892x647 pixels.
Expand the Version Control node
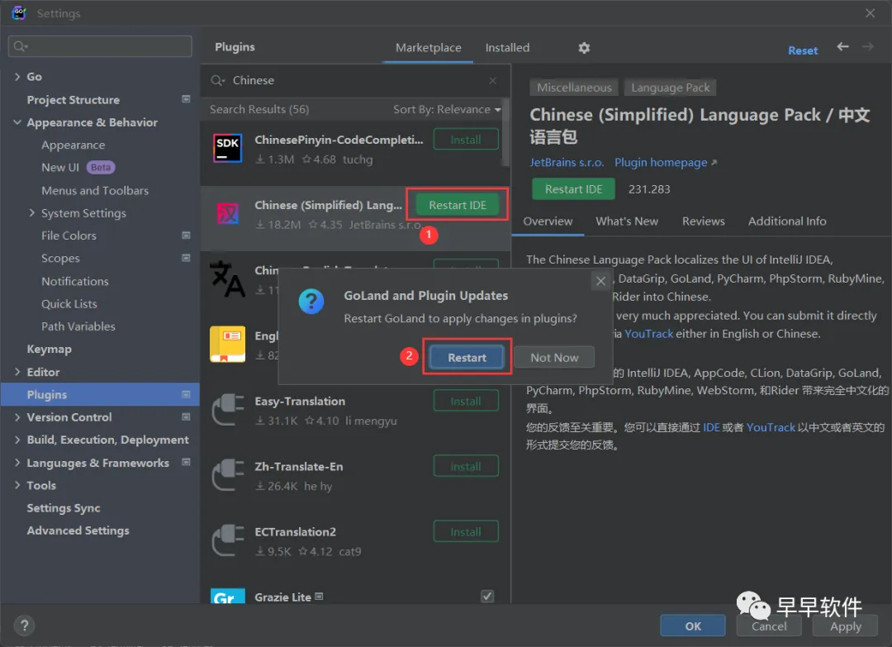pos(17,417)
